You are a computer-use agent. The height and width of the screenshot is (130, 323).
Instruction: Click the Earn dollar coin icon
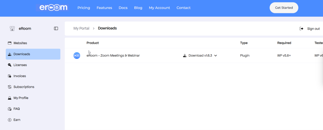(x=10, y=120)
